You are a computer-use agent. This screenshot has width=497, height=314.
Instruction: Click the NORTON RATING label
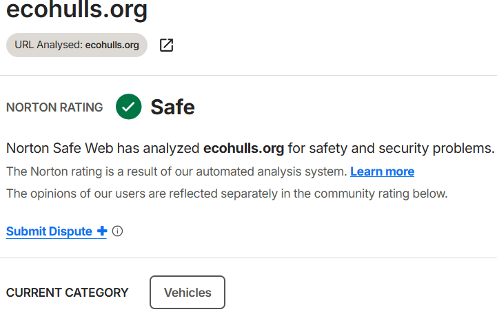54,107
